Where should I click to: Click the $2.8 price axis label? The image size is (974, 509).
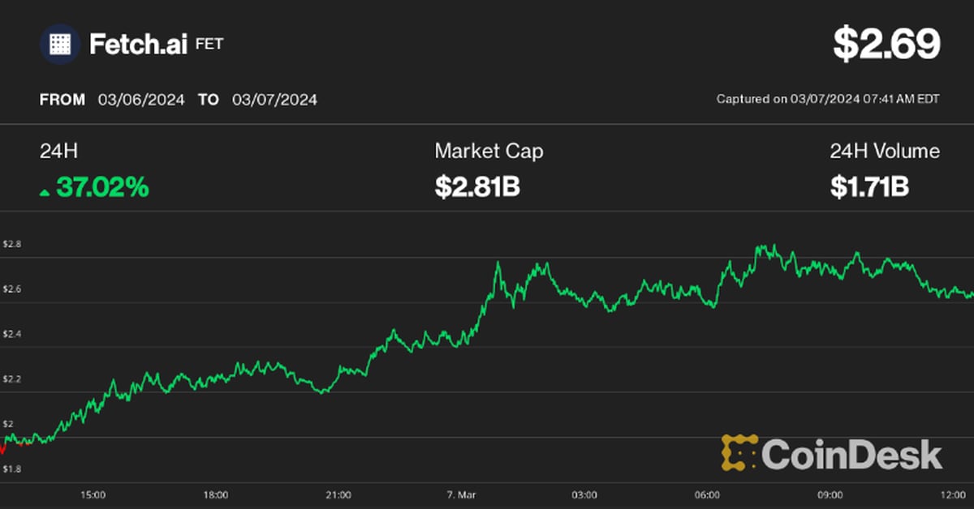(x=12, y=244)
